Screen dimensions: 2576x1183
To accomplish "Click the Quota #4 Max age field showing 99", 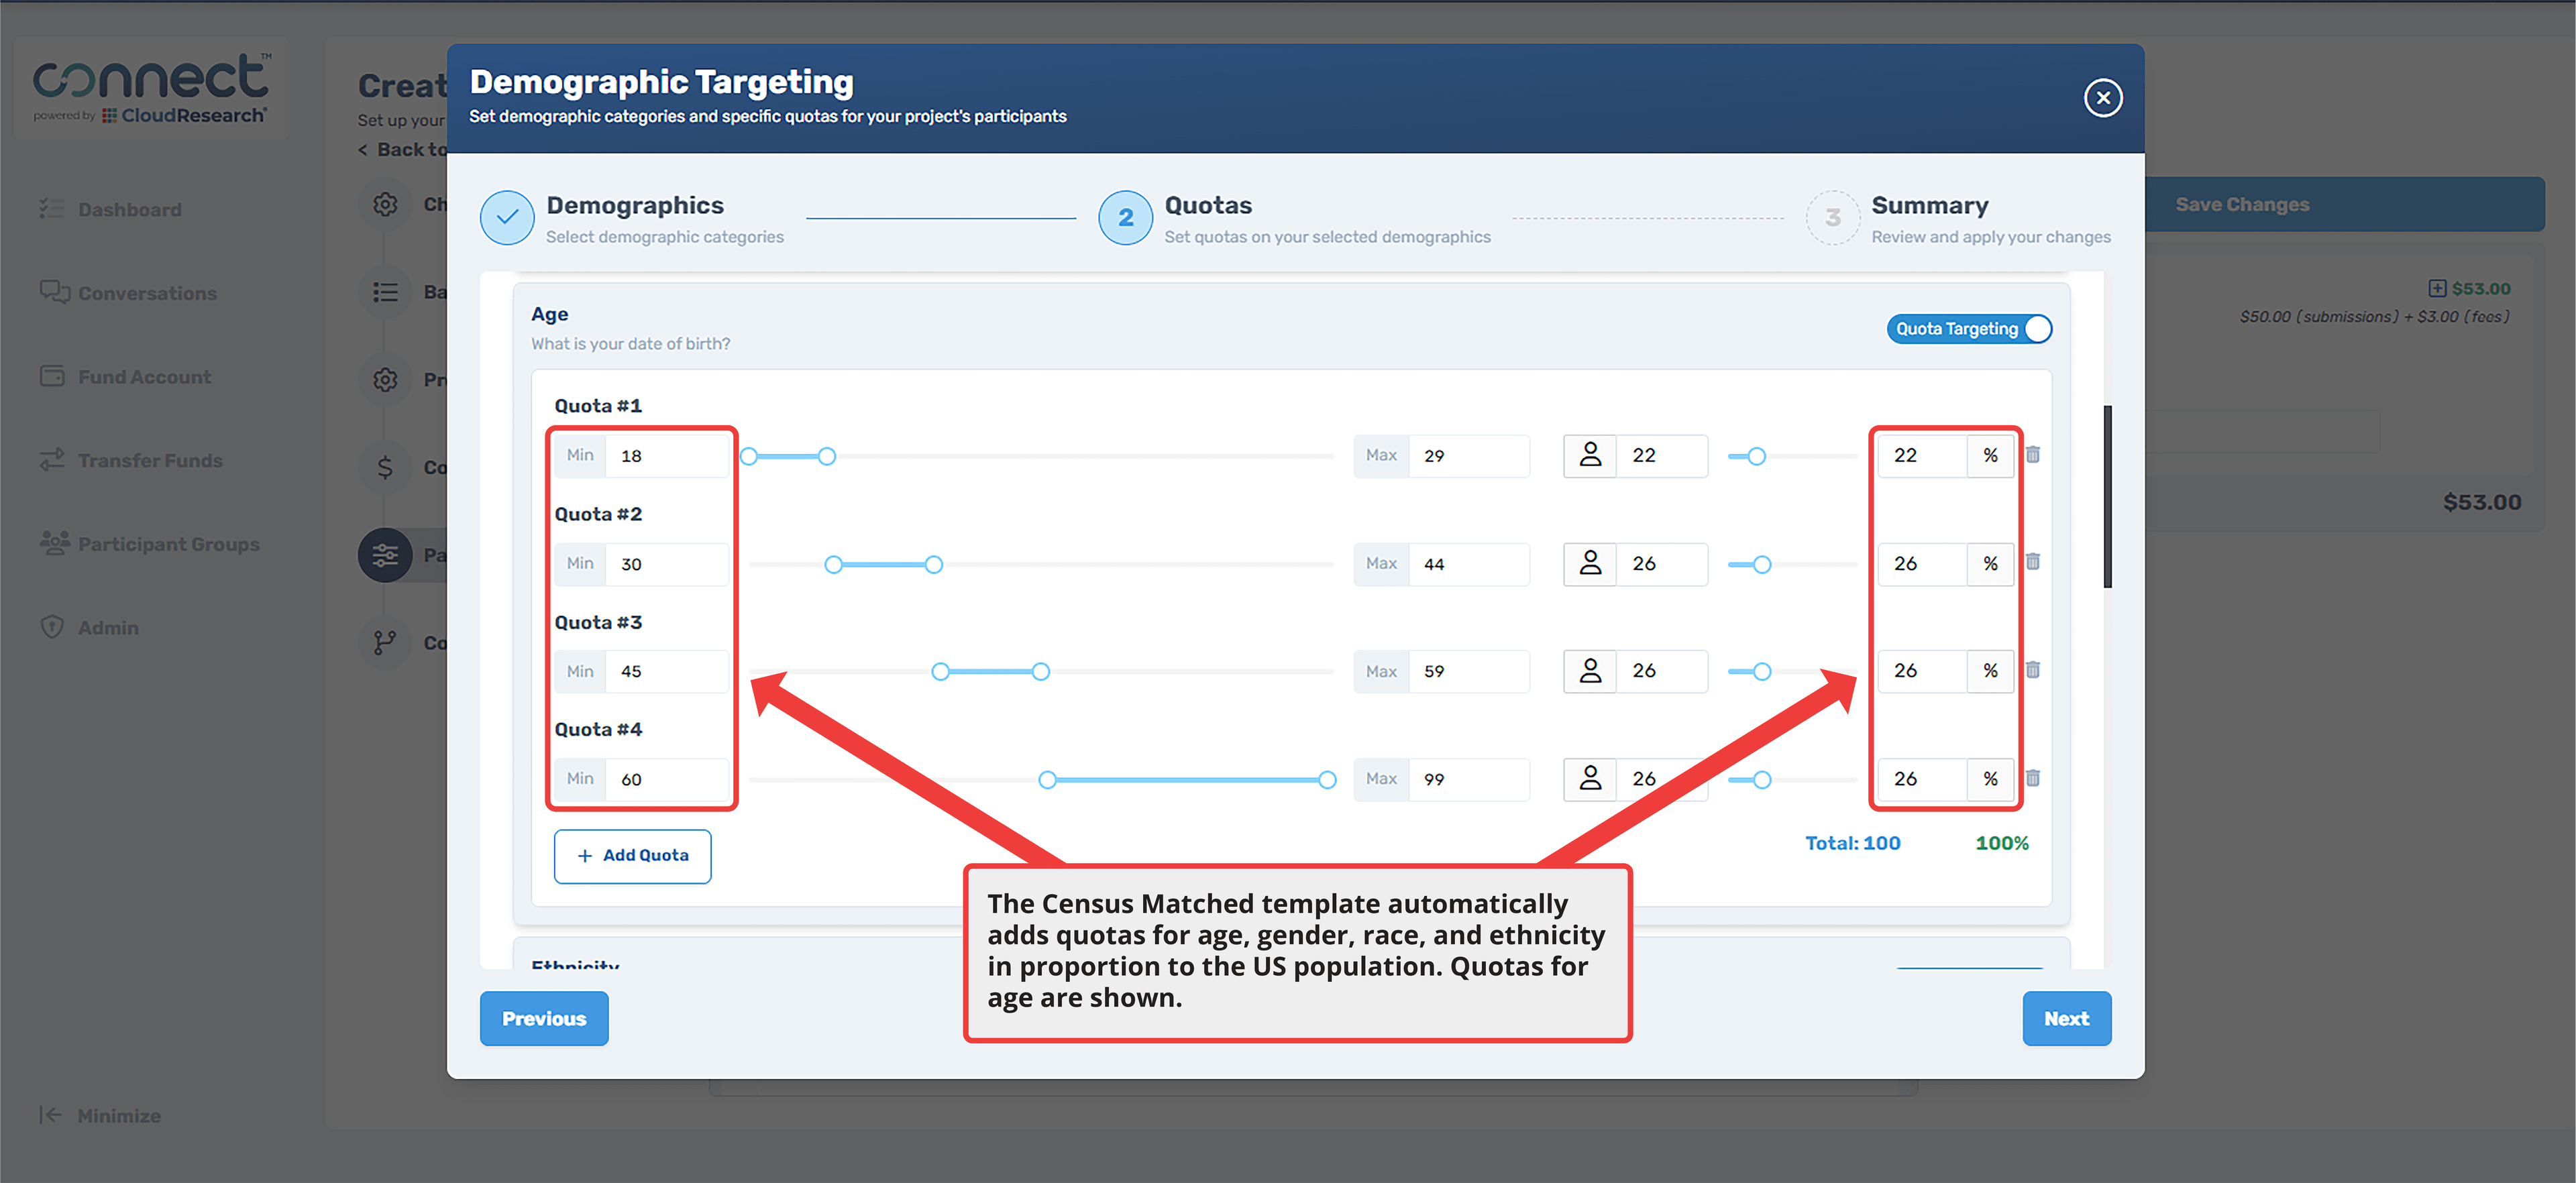I will (1468, 779).
